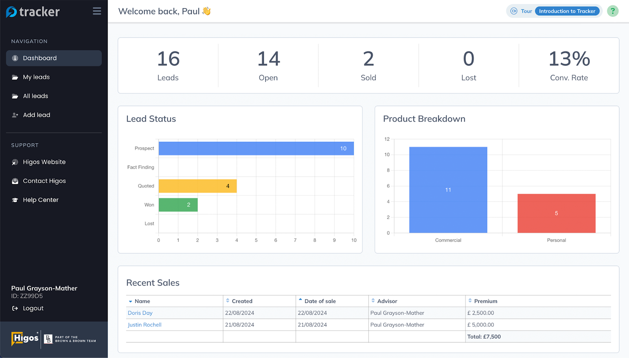
Task: Click the Logout icon
Action: point(15,308)
